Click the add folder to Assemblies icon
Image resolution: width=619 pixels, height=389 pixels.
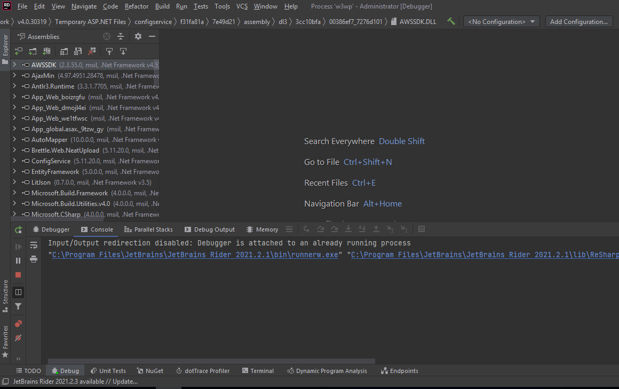33,51
